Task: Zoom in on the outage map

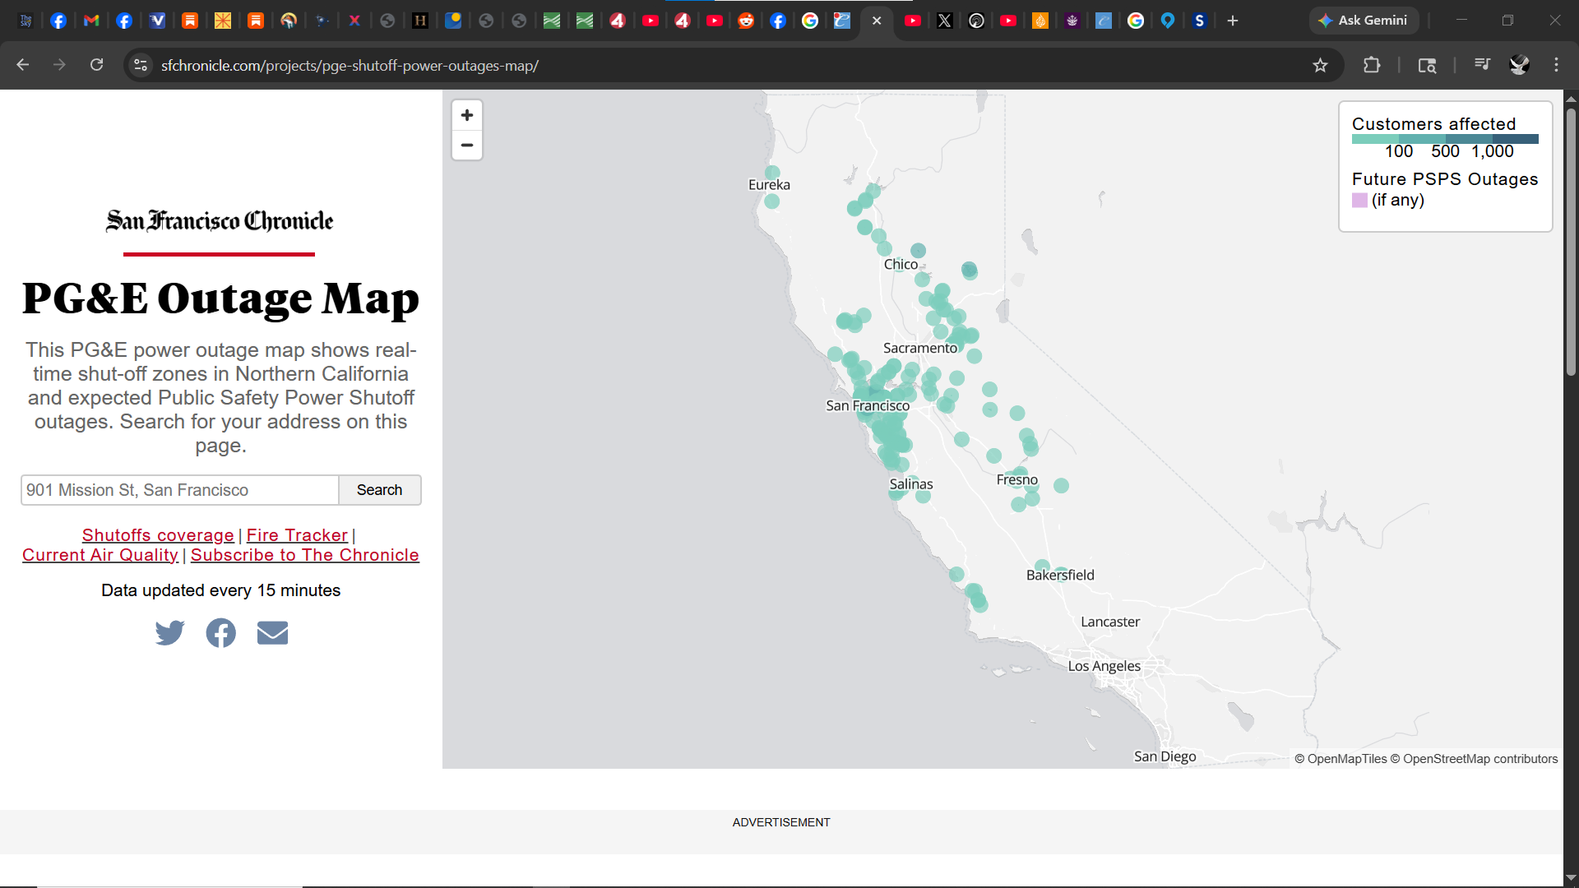Action: (467, 115)
